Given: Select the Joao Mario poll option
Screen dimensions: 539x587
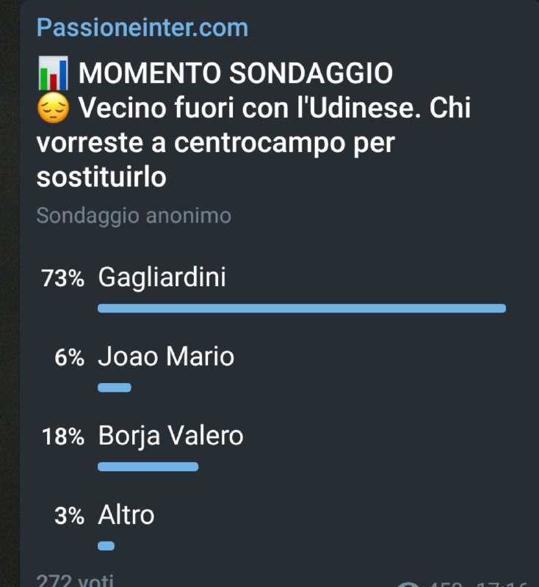Looking at the screenshot, I should point(166,357).
